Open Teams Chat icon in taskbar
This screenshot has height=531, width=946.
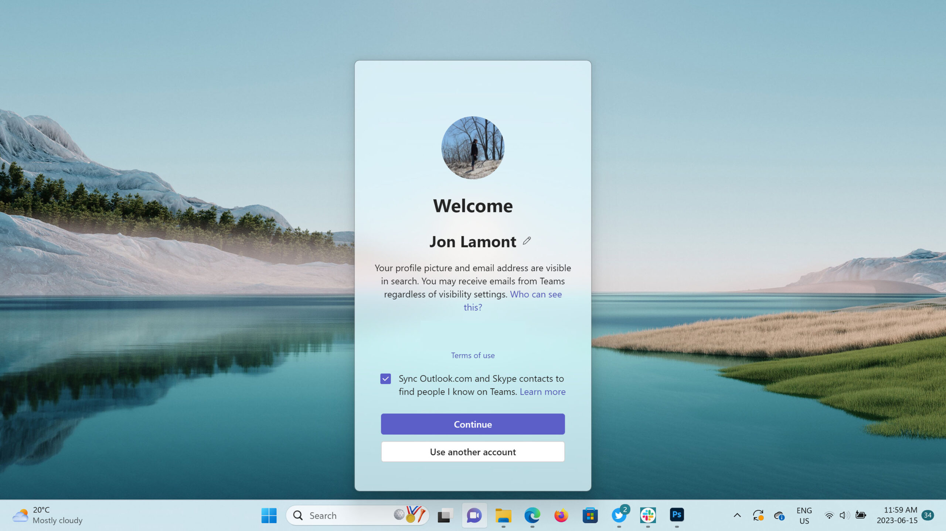click(474, 515)
